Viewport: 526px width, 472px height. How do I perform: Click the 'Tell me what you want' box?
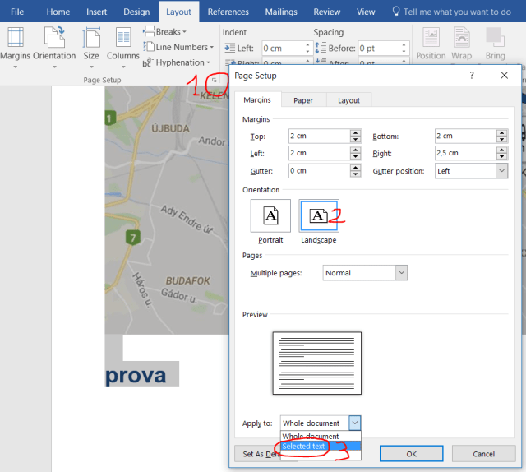pyautogui.click(x=457, y=12)
